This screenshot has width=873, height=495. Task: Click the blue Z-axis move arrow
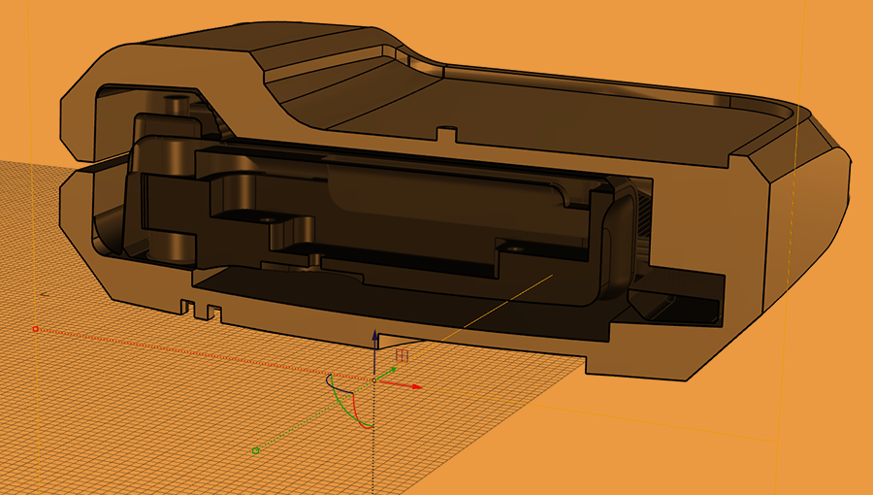pyautogui.click(x=376, y=337)
